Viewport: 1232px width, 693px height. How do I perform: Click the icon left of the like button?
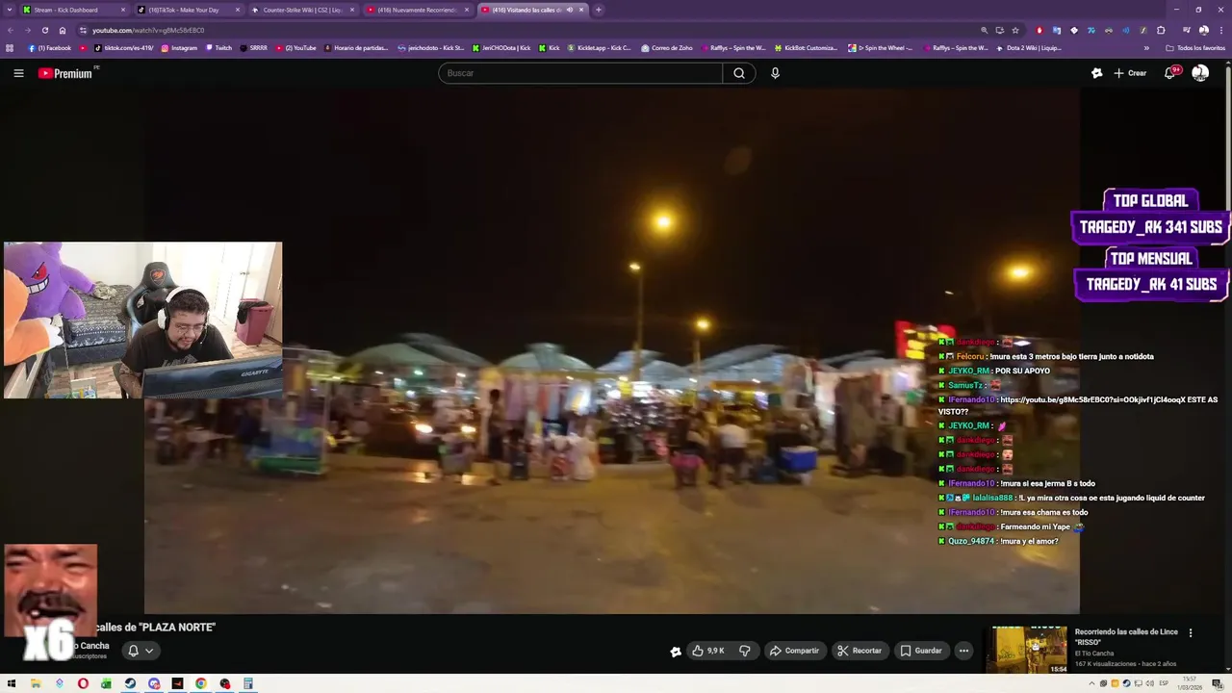676,652
